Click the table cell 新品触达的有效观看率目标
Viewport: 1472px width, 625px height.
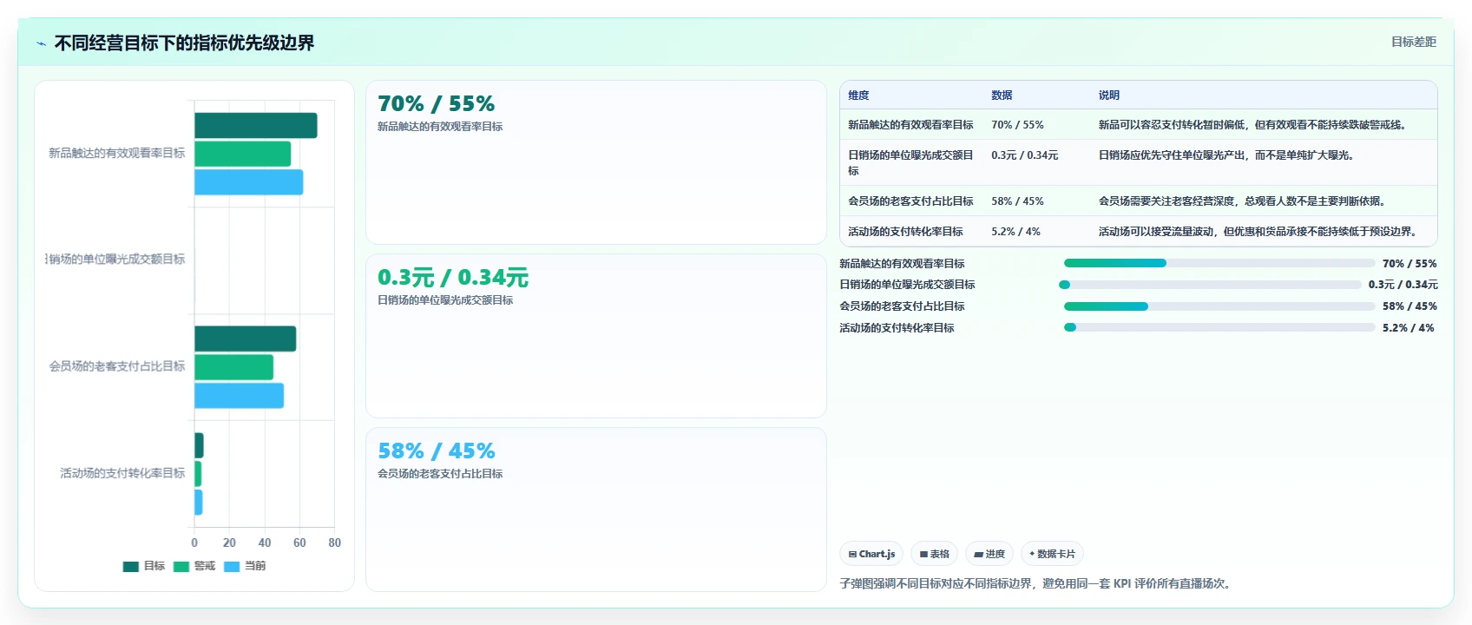pyautogui.click(x=910, y=125)
